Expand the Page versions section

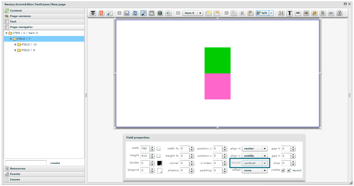coord(20,16)
